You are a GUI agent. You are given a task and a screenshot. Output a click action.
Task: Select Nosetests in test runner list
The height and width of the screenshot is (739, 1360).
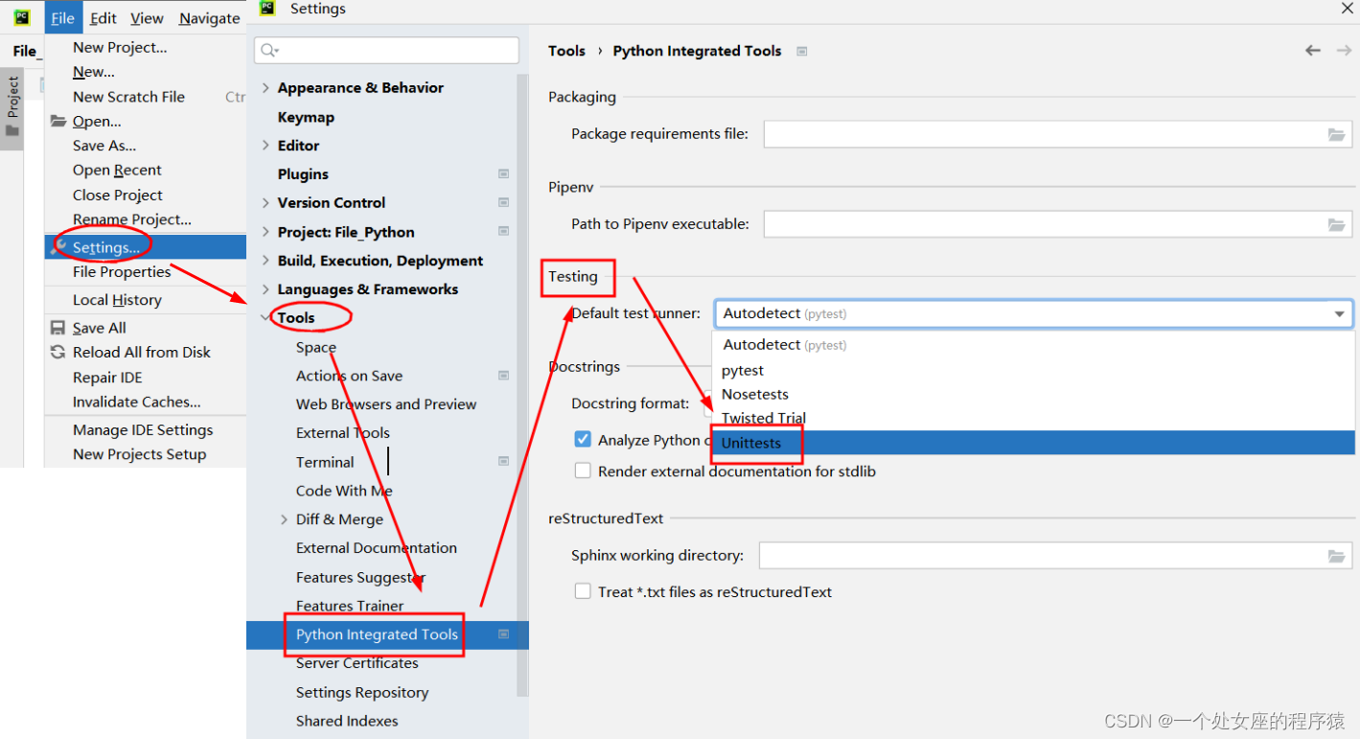pyautogui.click(x=1033, y=394)
